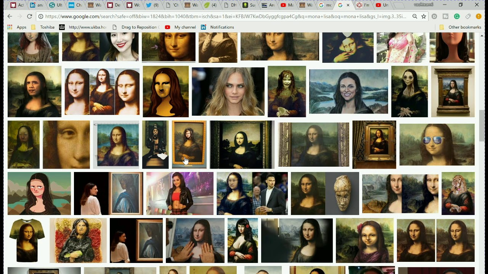Open the LinkedIn Notifications bookmark

pyautogui.click(x=217, y=27)
